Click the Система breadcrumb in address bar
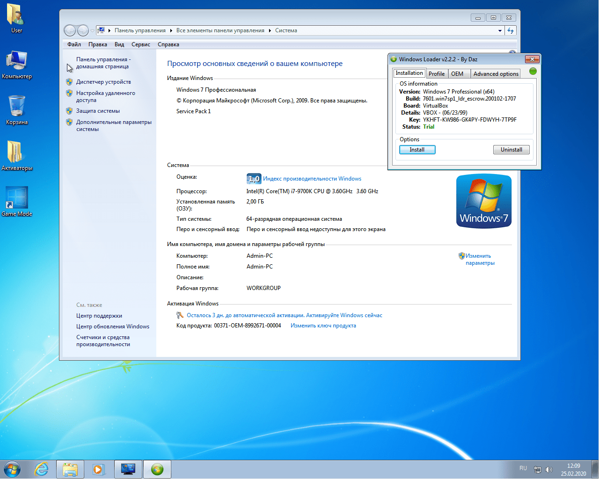The height and width of the screenshot is (479, 599). click(x=286, y=30)
